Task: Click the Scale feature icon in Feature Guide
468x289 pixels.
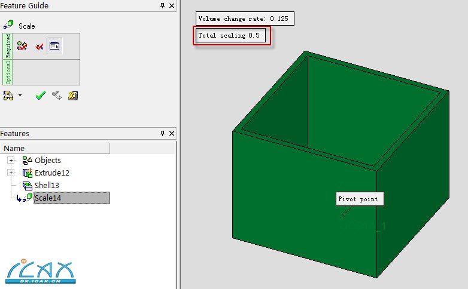Action: pos(8,24)
